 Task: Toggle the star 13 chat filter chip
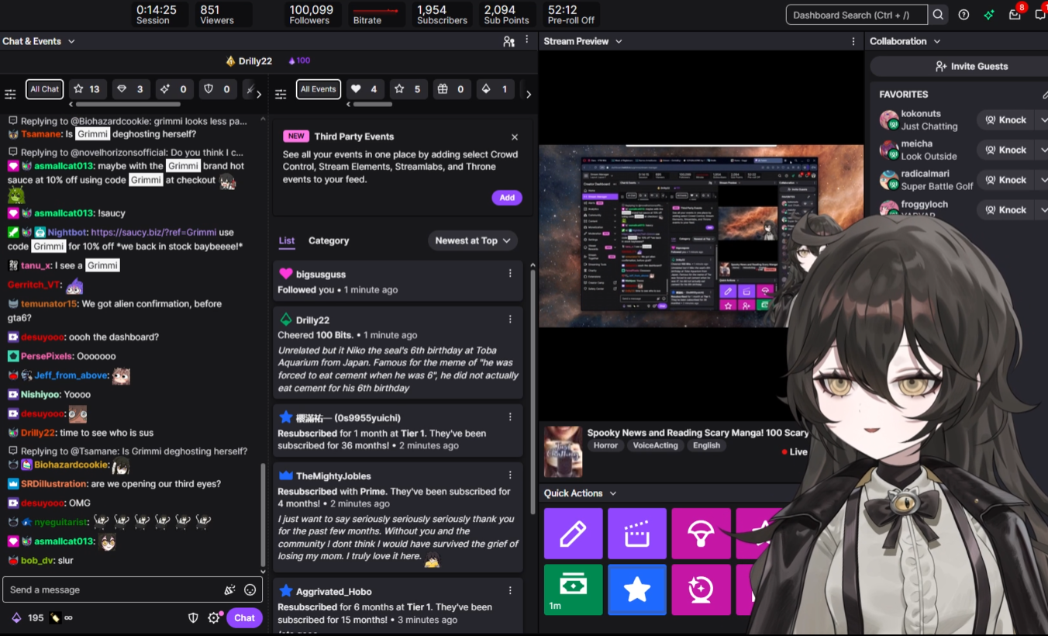(x=88, y=89)
